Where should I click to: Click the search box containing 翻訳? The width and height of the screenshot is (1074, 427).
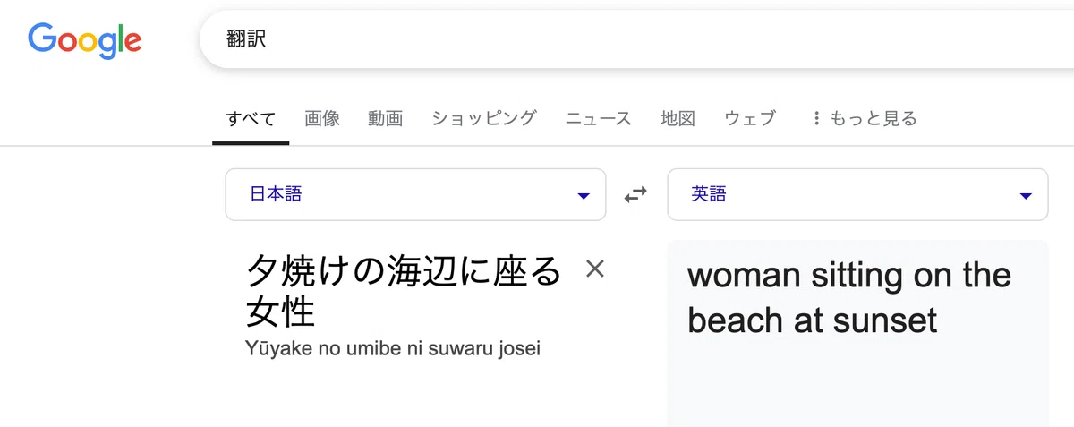[635, 40]
